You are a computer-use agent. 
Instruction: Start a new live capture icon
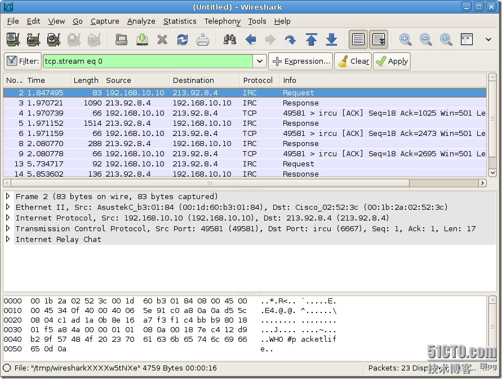(54, 39)
